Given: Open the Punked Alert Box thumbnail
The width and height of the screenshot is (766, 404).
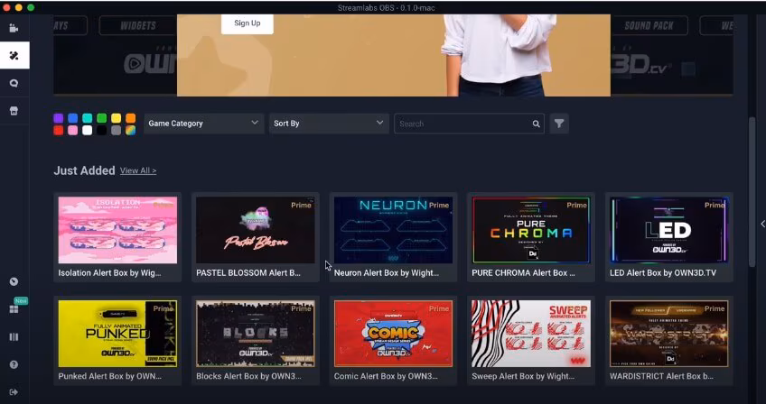Looking at the screenshot, I should pyautogui.click(x=117, y=334).
